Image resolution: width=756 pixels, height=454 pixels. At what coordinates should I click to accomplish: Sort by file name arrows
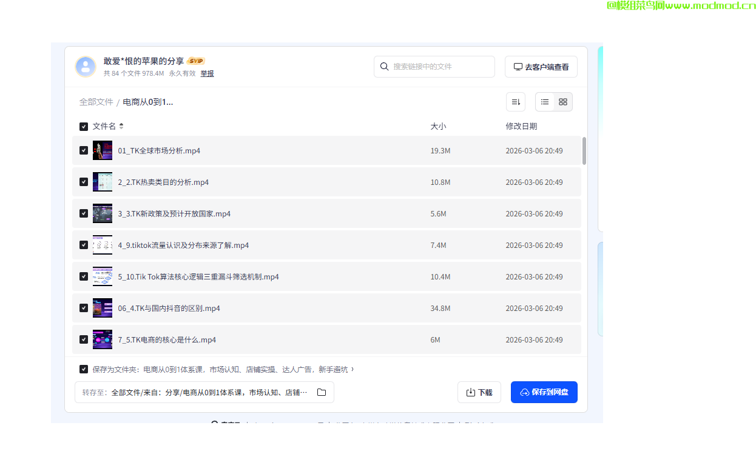coord(121,126)
